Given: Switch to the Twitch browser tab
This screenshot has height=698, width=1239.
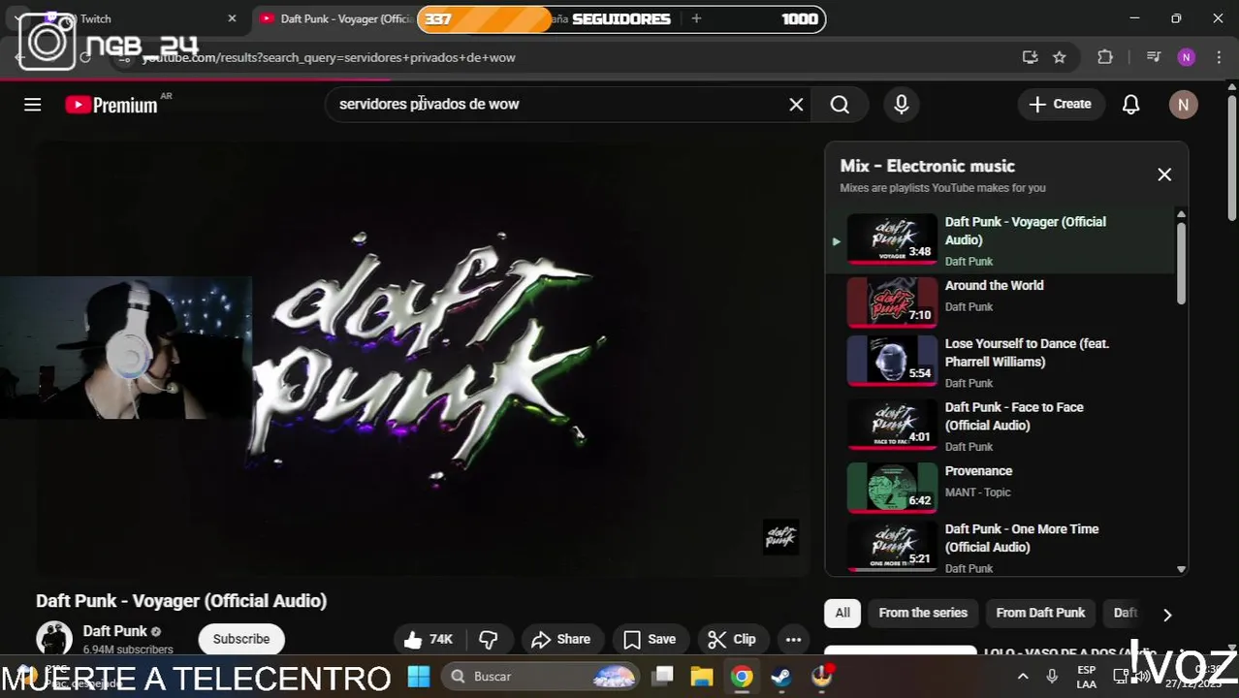Looking at the screenshot, I should (126, 18).
